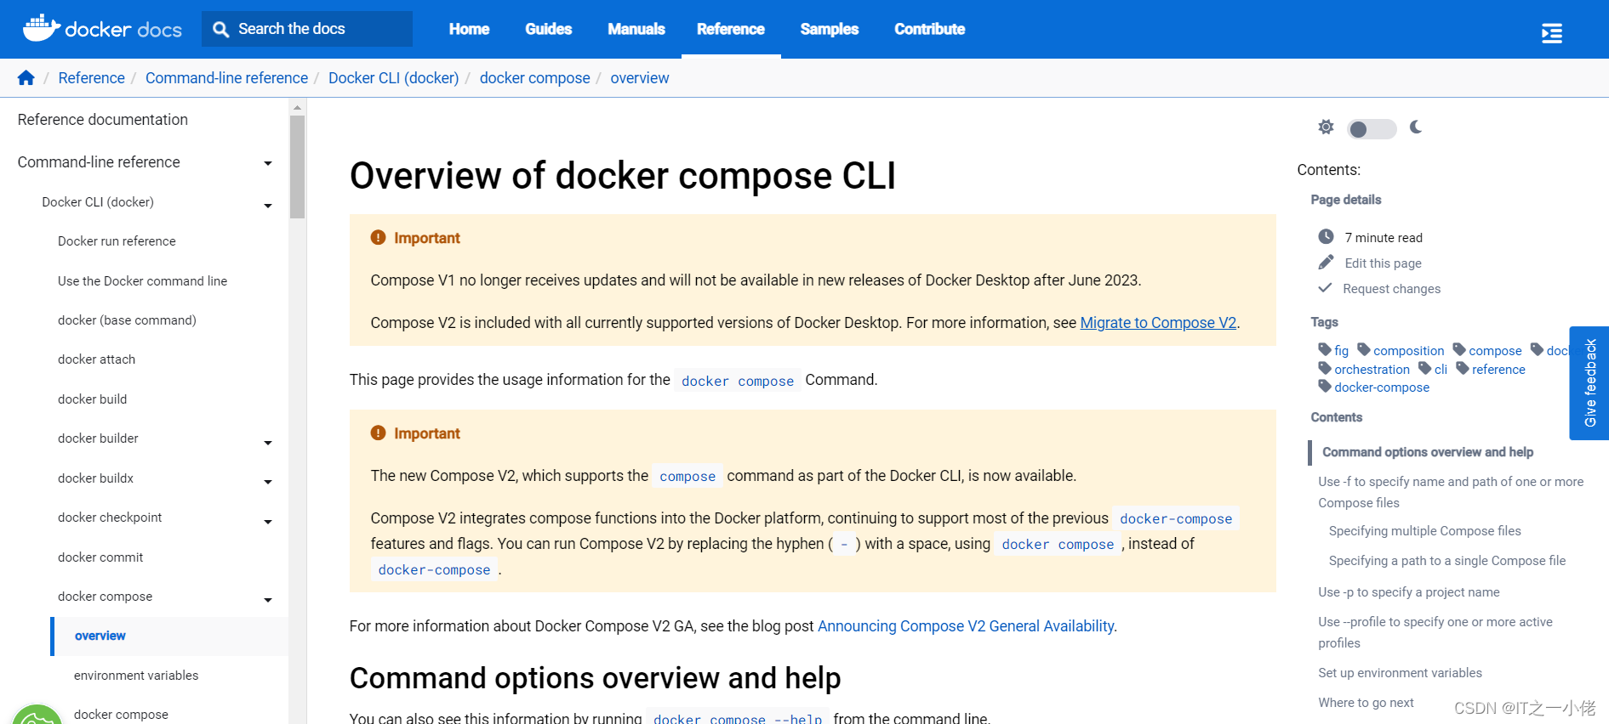Open the Samples tab

pyautogui.click(x=830, y=29)
